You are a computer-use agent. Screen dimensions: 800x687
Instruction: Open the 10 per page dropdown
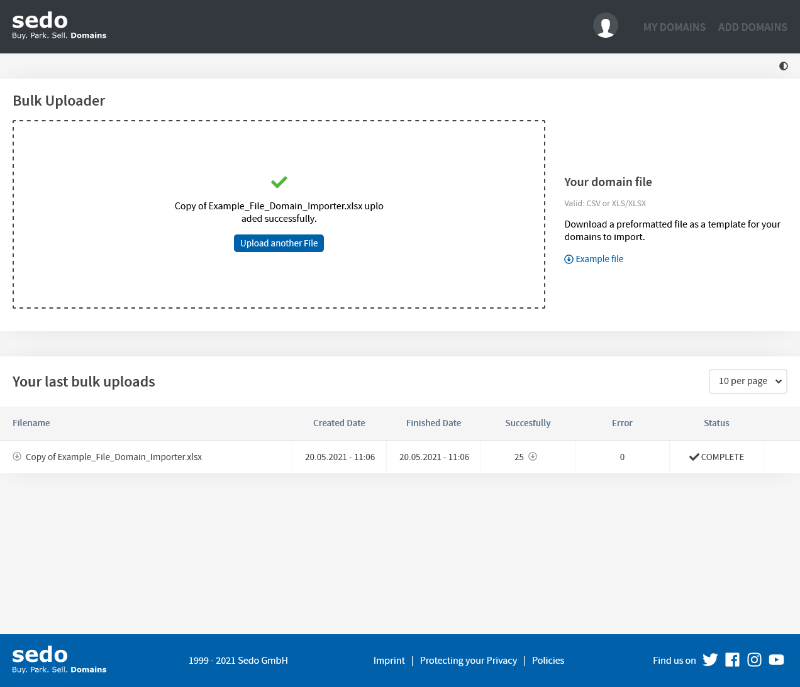[x=748, y=382]
